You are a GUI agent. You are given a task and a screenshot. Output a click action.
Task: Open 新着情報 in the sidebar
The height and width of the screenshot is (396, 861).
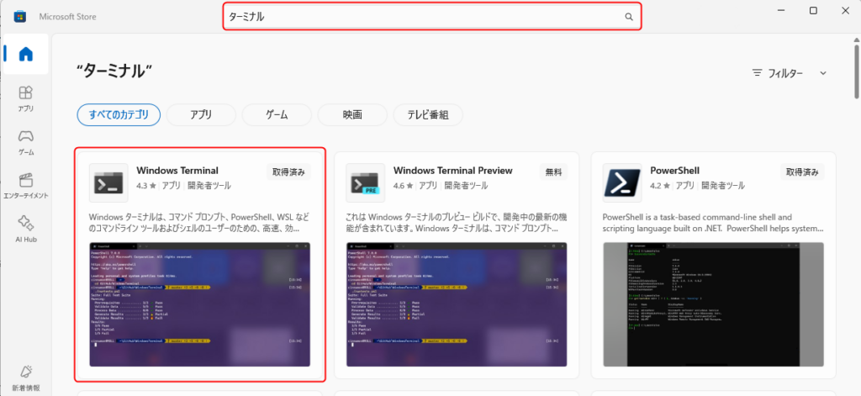tap(26, 378)
